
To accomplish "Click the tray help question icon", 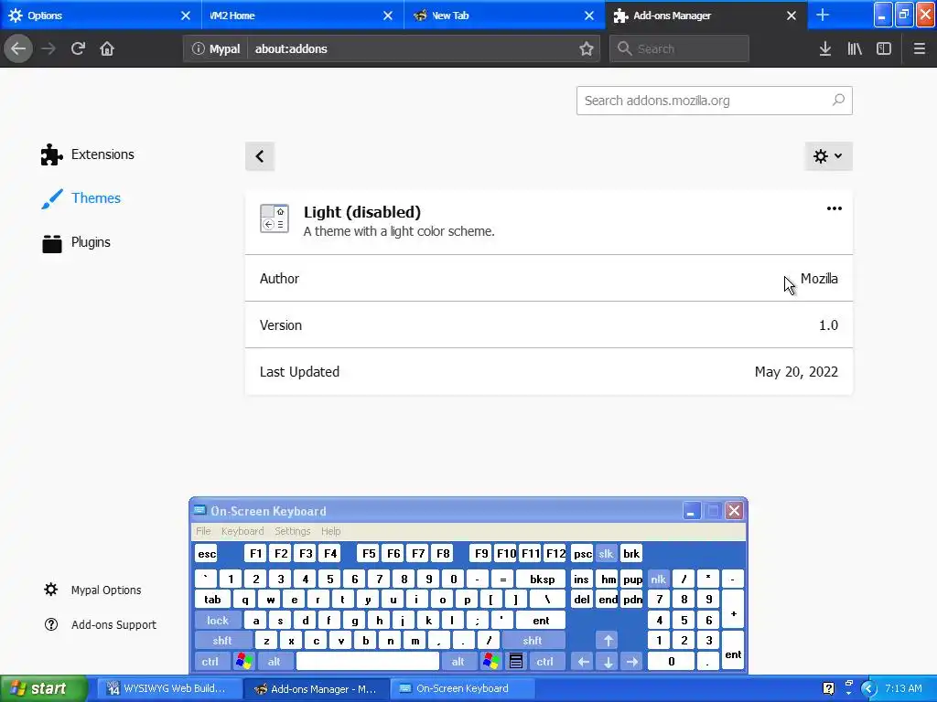I will click(x=828, y=688).
